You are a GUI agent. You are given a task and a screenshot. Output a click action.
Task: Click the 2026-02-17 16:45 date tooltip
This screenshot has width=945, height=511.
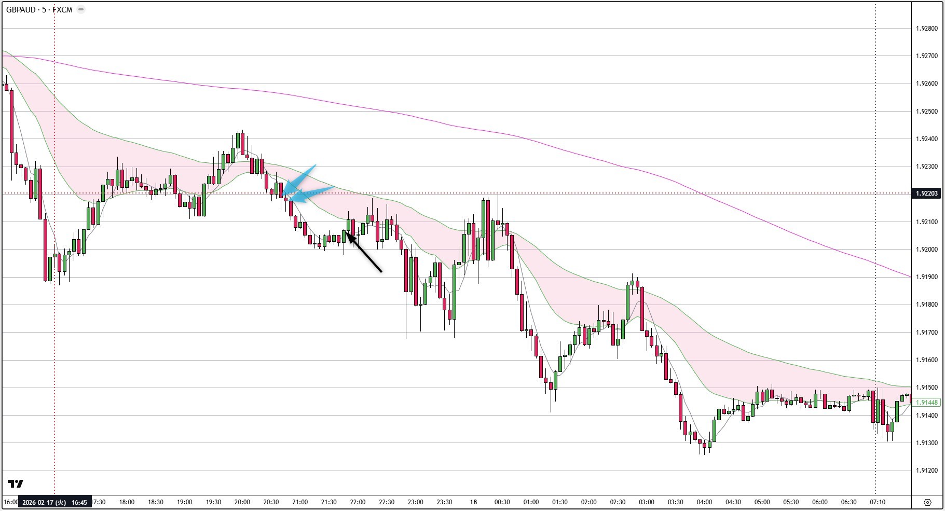tap(54, 502)
